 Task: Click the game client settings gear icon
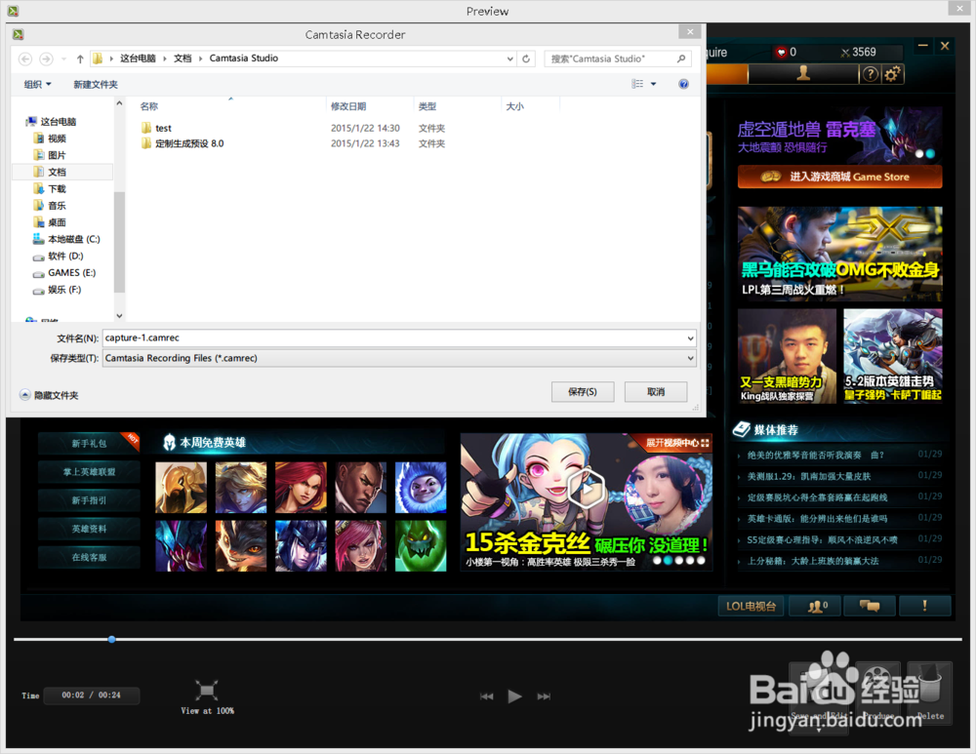893,74
